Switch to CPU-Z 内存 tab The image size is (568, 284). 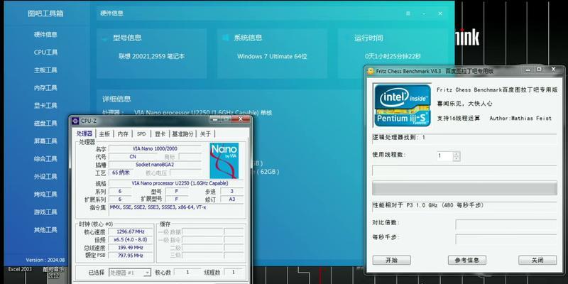(123, 133)
